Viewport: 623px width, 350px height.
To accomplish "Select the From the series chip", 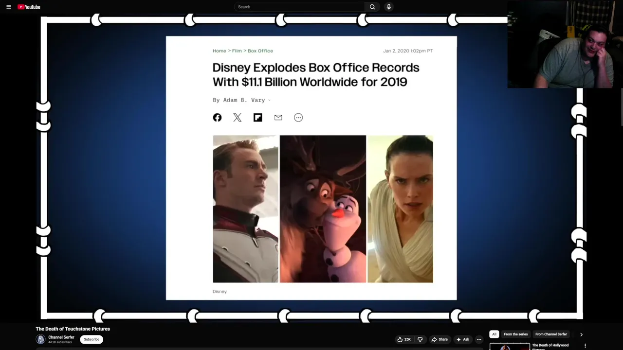I will [516, 334].
